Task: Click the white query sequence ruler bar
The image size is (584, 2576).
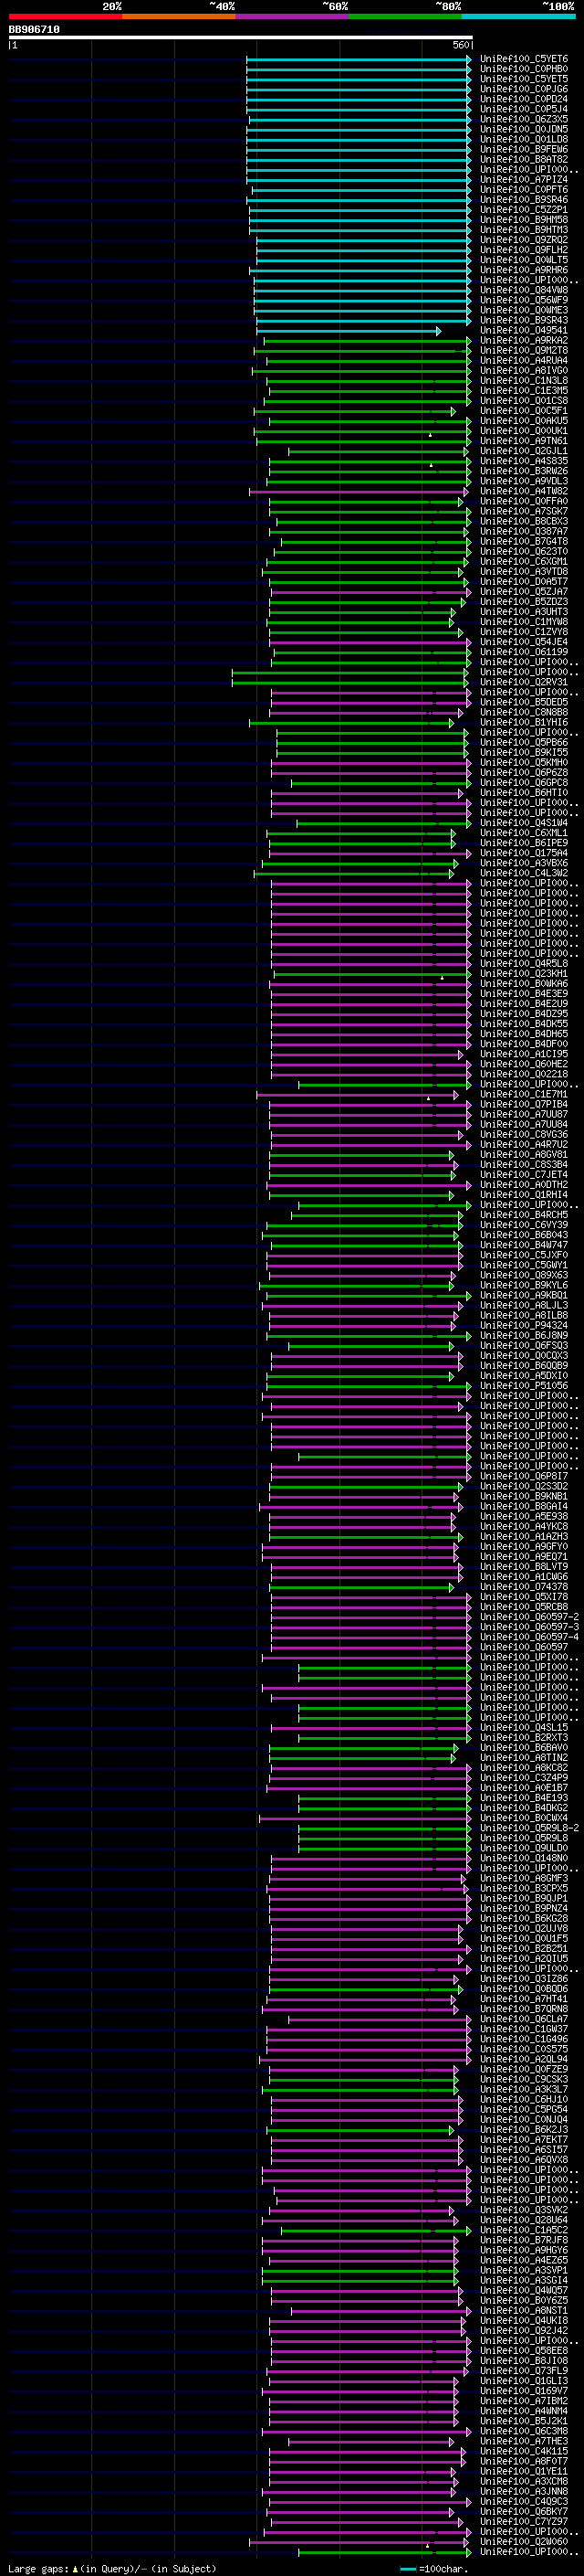Action: point(241,38)
